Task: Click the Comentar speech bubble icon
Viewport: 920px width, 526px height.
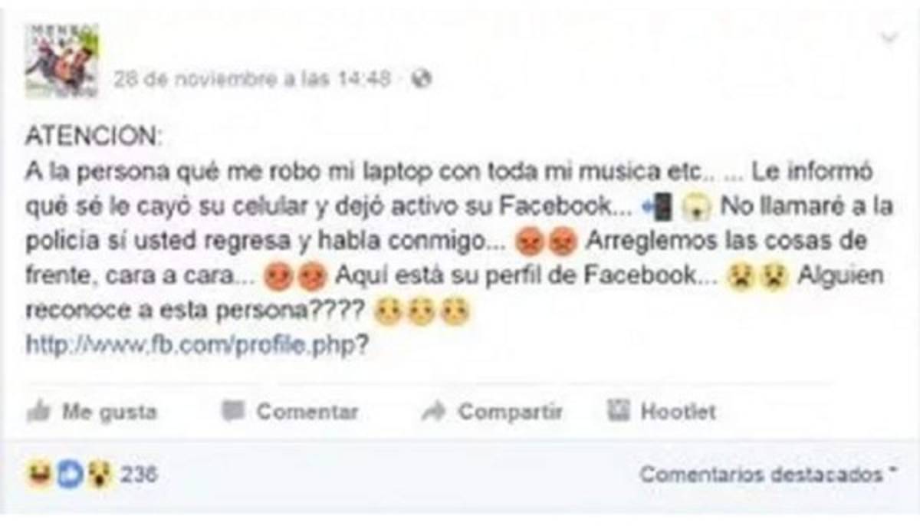Action: (x=232, y=412)
